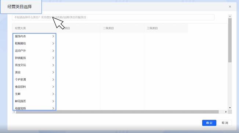The height and width of the screenshot is (133, 239).
Task: Open the 钟表配饰 chevron icon
Action: coord(53,58)
